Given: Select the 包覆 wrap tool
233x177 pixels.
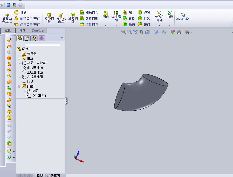Looking at the screenshot, I should coord(144,13).
